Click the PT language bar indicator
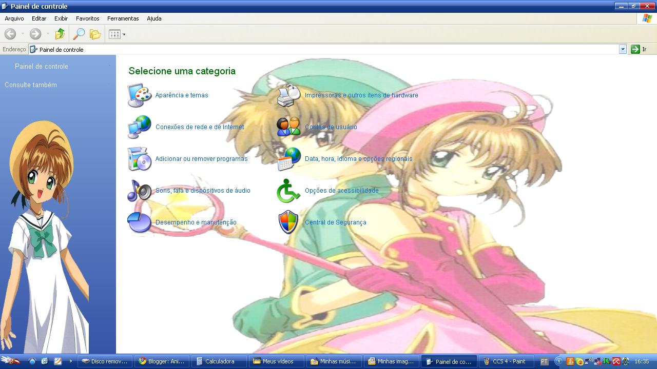 [544, 361]
